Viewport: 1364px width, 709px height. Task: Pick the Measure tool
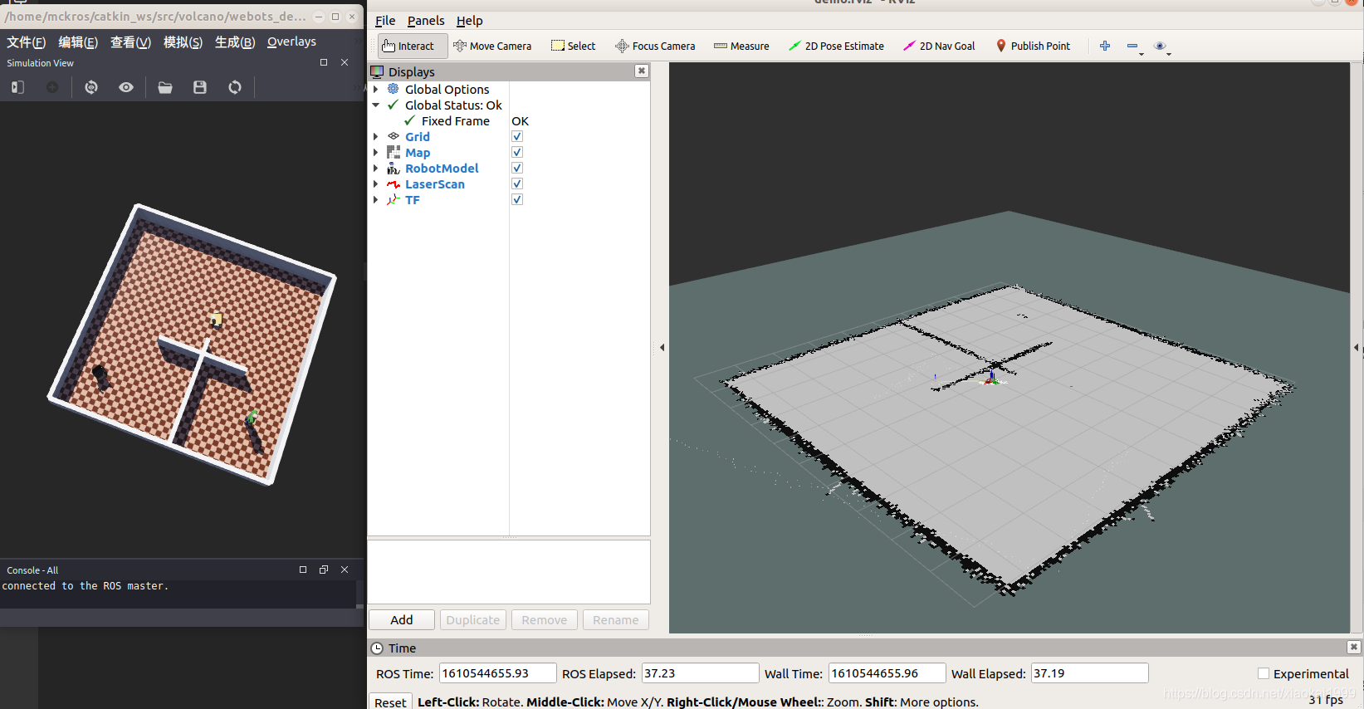pyautogui.click(x=741, y=46)
